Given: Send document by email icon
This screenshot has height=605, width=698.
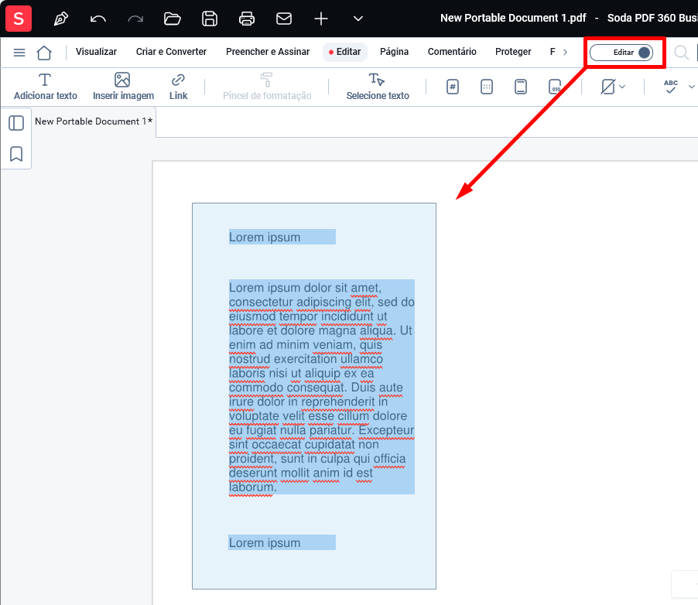Looking at the screenshot, I should tap(284, 19).
